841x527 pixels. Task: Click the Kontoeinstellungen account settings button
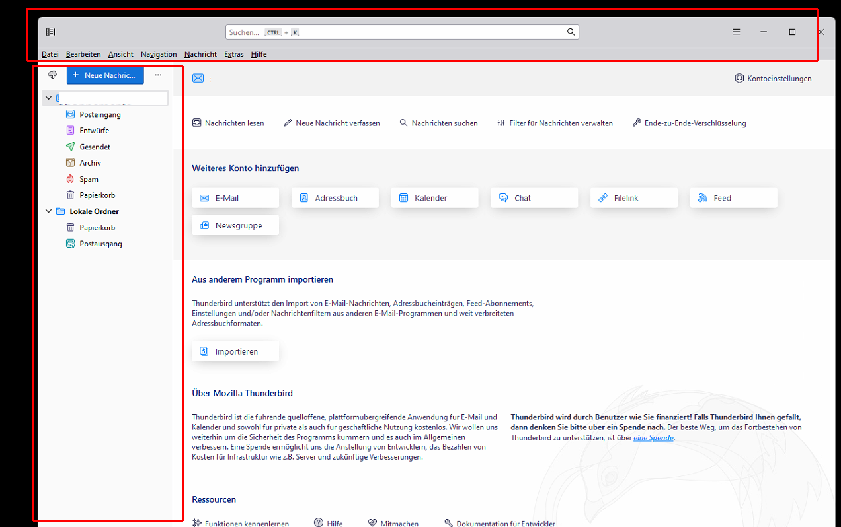coord(773,79)
